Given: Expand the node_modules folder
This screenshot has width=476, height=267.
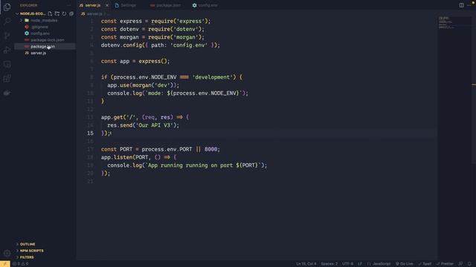Looking at the screenshot, I should (44, 20).
